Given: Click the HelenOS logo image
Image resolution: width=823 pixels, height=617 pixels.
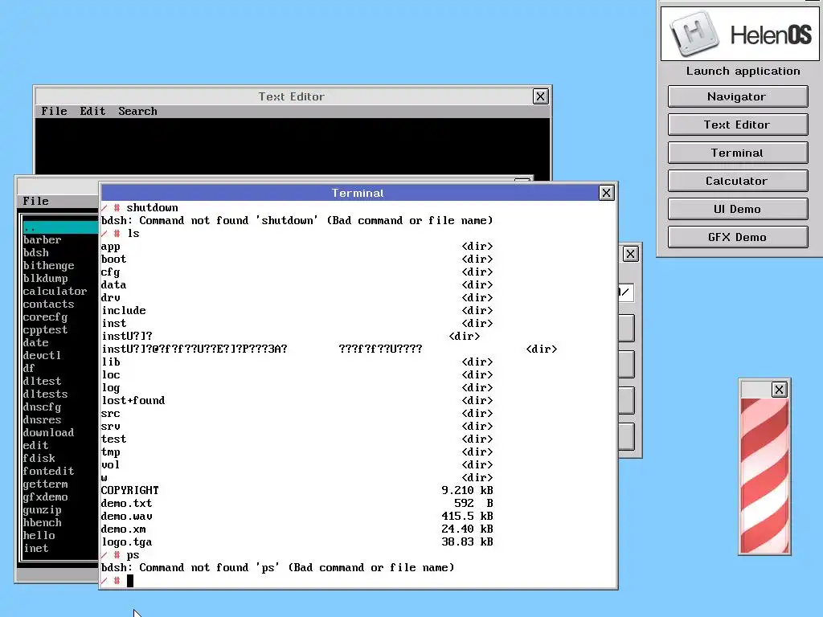Looking at the screenshot, I should pos(739,34).
